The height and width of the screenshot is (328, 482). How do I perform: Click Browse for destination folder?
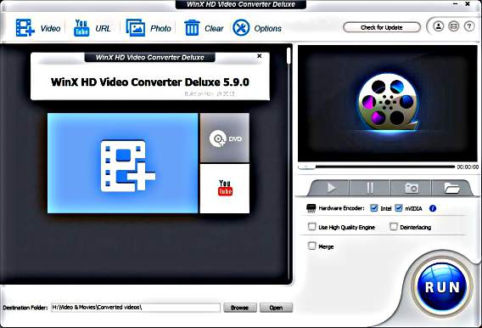[x=240, y=308]
